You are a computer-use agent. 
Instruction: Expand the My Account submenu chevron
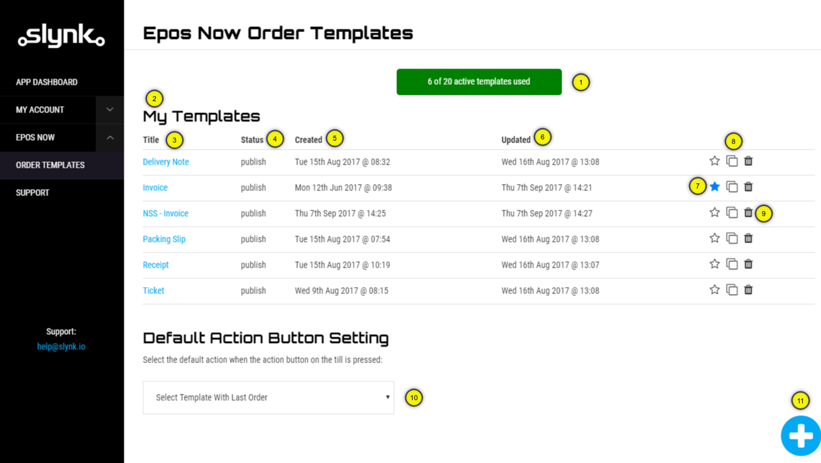110,110
